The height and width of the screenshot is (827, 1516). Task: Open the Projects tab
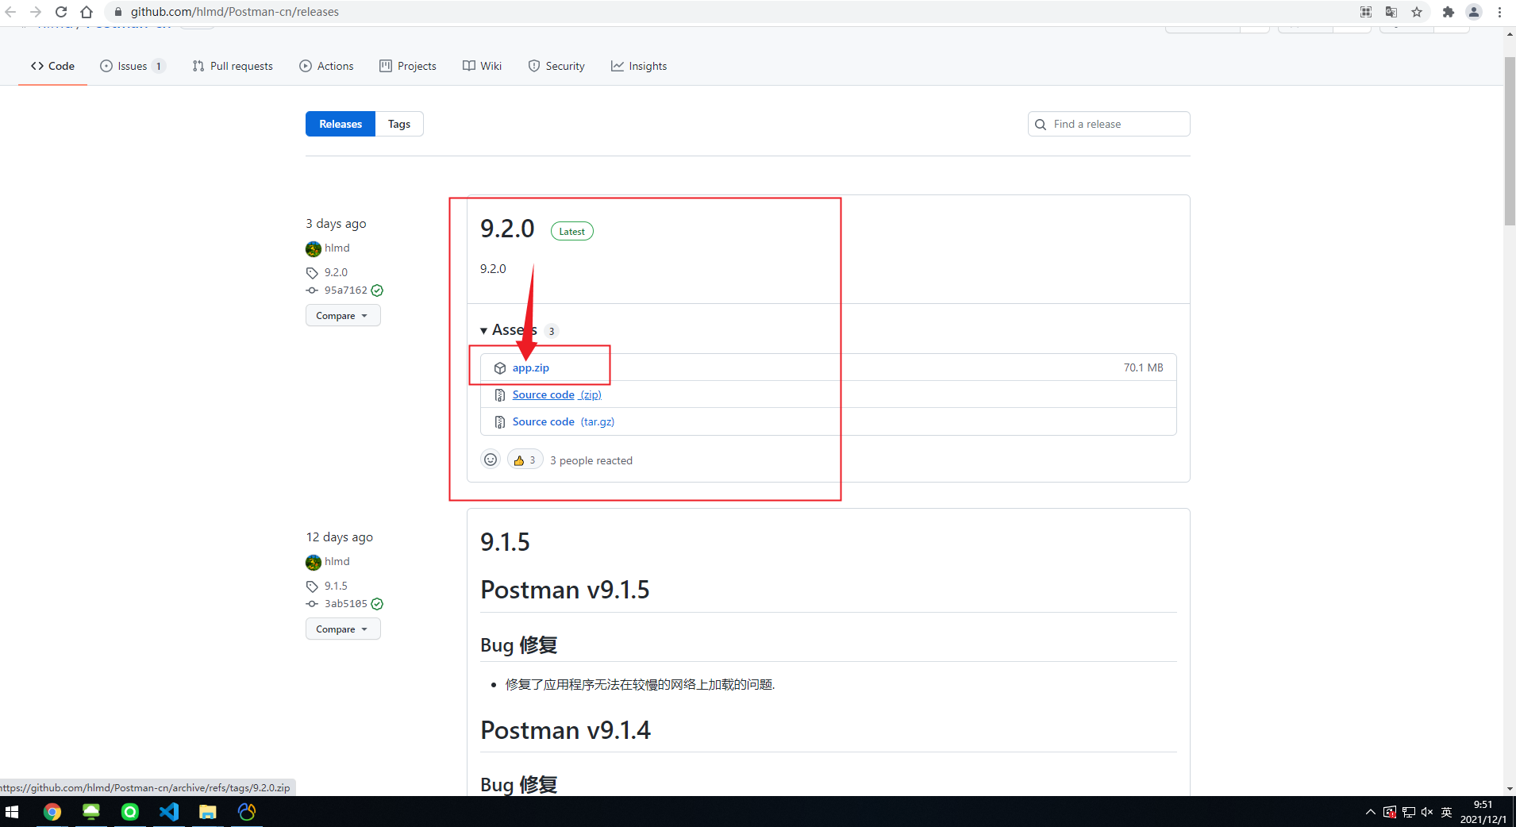[x=408, y=66]
